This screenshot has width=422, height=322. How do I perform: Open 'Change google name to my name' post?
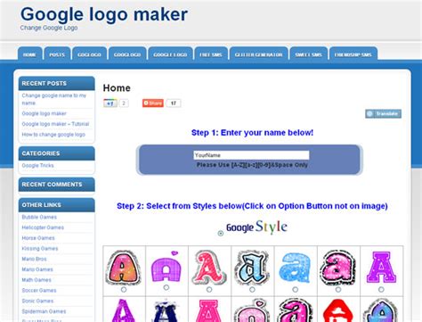54,99
